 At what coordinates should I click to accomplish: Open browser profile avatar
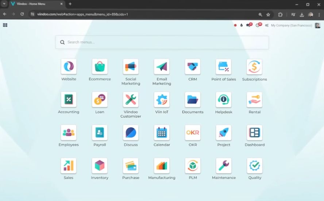[x=310, y=15]
